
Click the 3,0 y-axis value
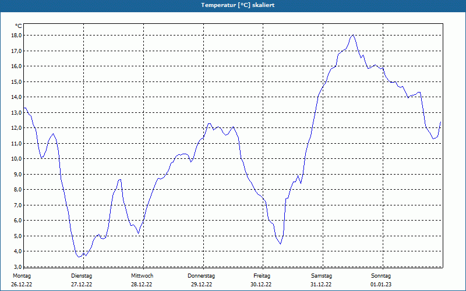(17, 267)
